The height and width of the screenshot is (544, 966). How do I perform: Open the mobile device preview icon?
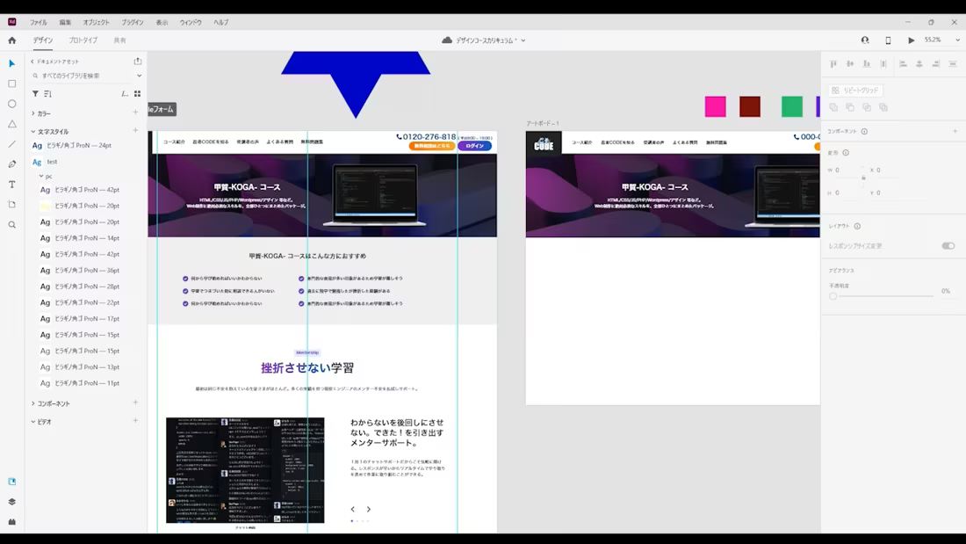[888, 40]
